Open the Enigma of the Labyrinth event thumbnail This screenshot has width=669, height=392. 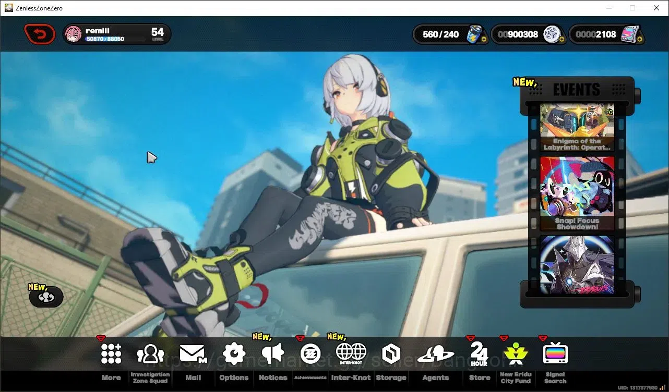coord(577,127)
